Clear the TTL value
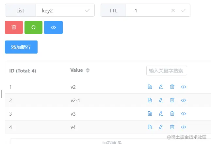 pos(173,10)
